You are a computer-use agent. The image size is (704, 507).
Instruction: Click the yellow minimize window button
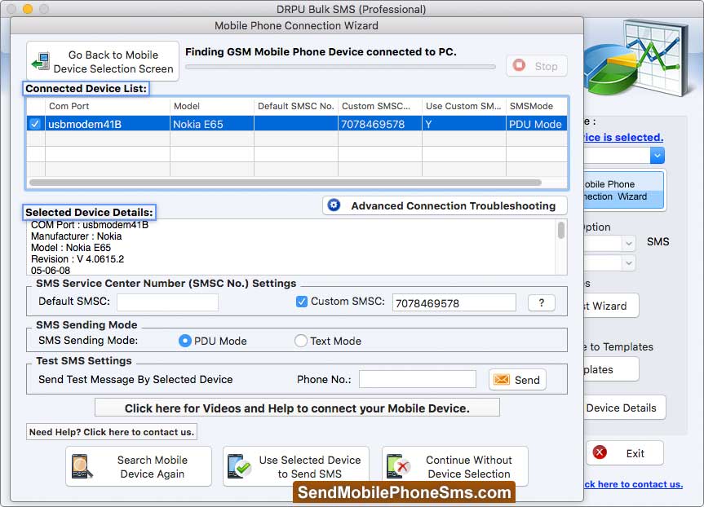tap(28, 8)
